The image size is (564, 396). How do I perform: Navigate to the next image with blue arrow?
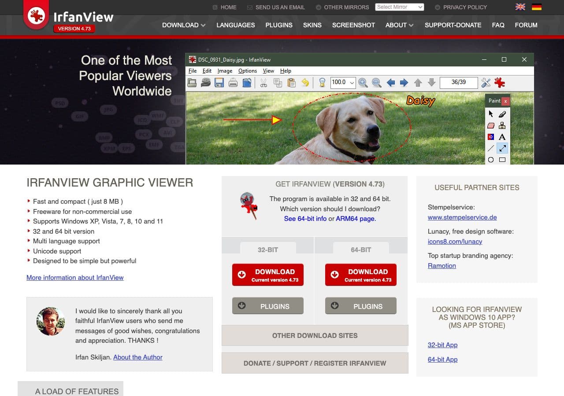click(404, 83)
